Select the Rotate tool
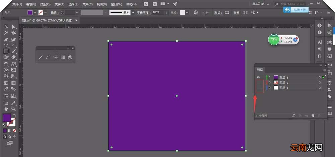Screen dimensions: 335x157 click(x=6, y=64)
